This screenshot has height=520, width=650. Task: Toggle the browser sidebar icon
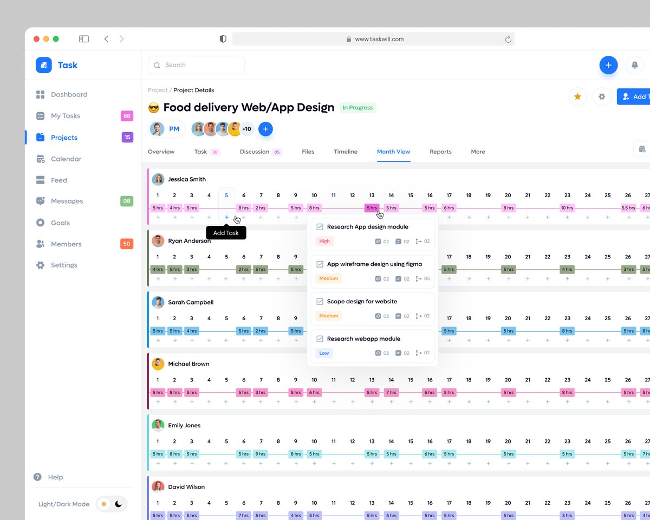(x=84, y=39)
